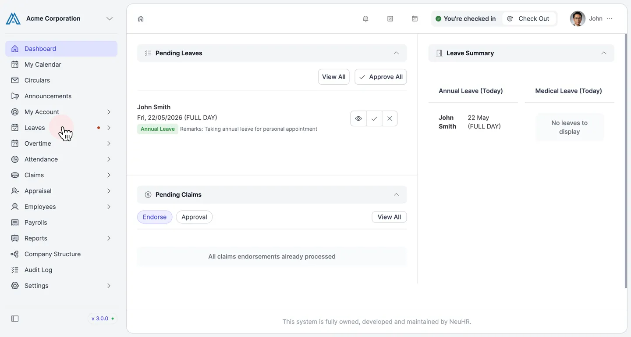This screenshot has width=631, height=337.
Task: Click the Audit Log list icon
Action: (x=15, y=270)
